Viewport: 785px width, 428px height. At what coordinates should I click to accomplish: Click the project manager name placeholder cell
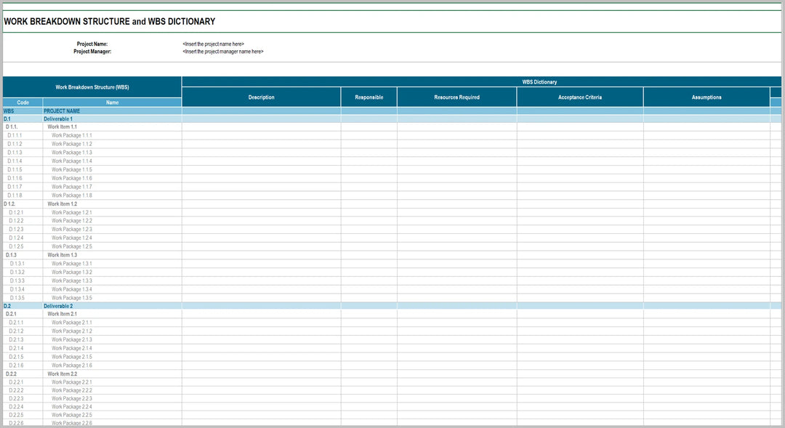[222, 52]
